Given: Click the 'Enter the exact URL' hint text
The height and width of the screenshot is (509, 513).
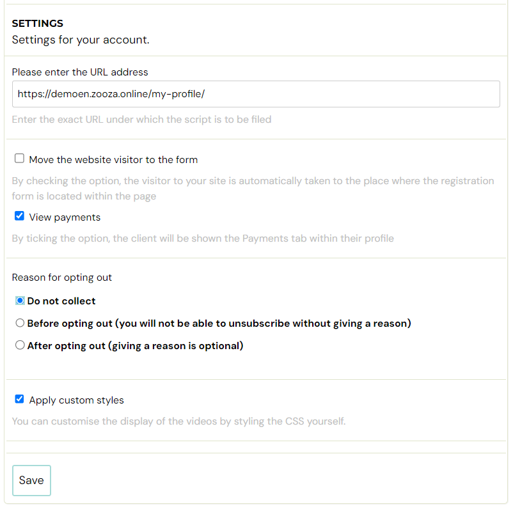Looking at the screenshot, I should coord(141,120).
